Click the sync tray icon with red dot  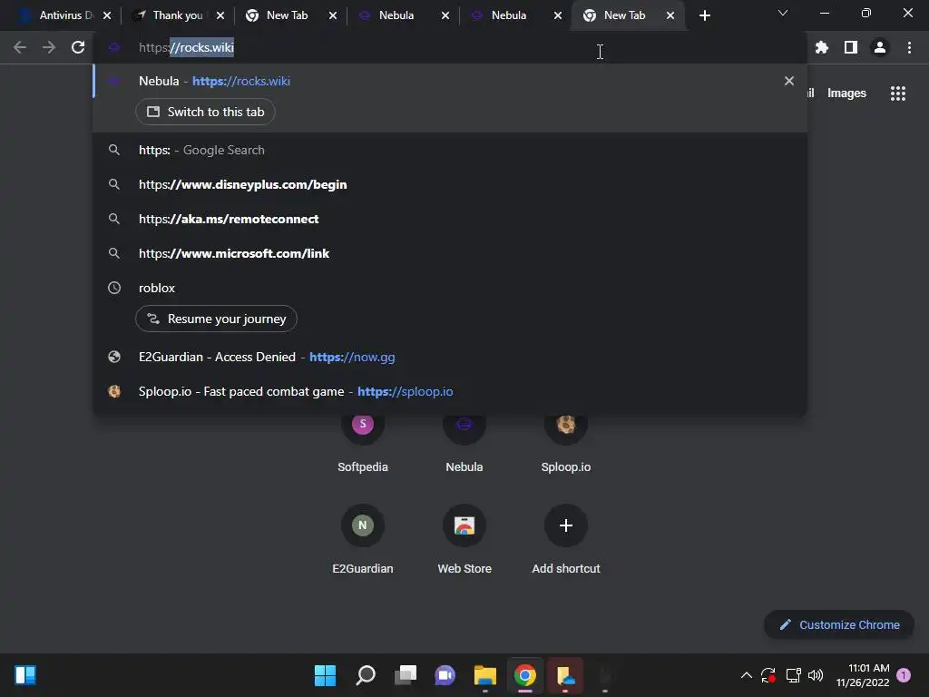point(768,675)
